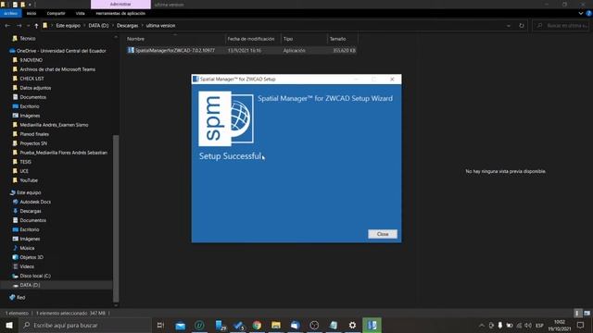Click the taskbar search box

click(x=85, y=325)
